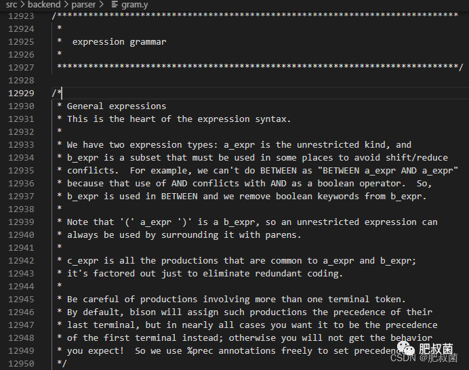Click the closing '*/' on line 12950

[62, 363]
